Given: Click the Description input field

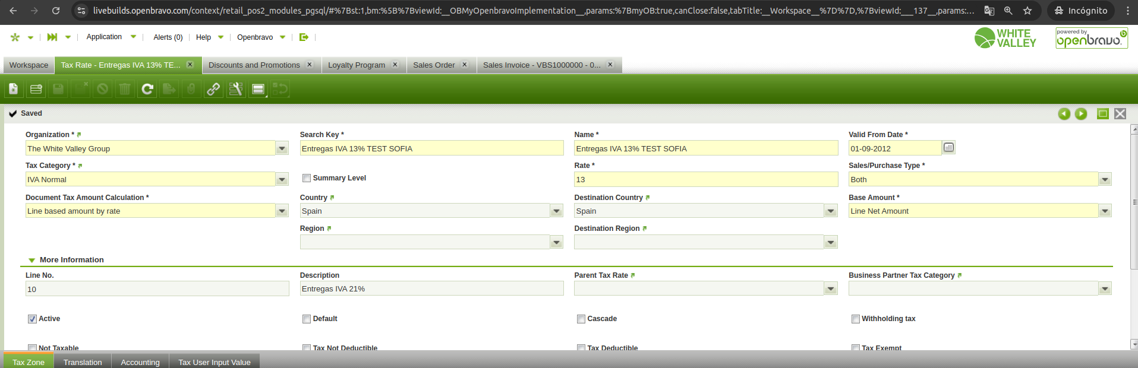Looking at the screenshot, I should (x=431, y=288).
